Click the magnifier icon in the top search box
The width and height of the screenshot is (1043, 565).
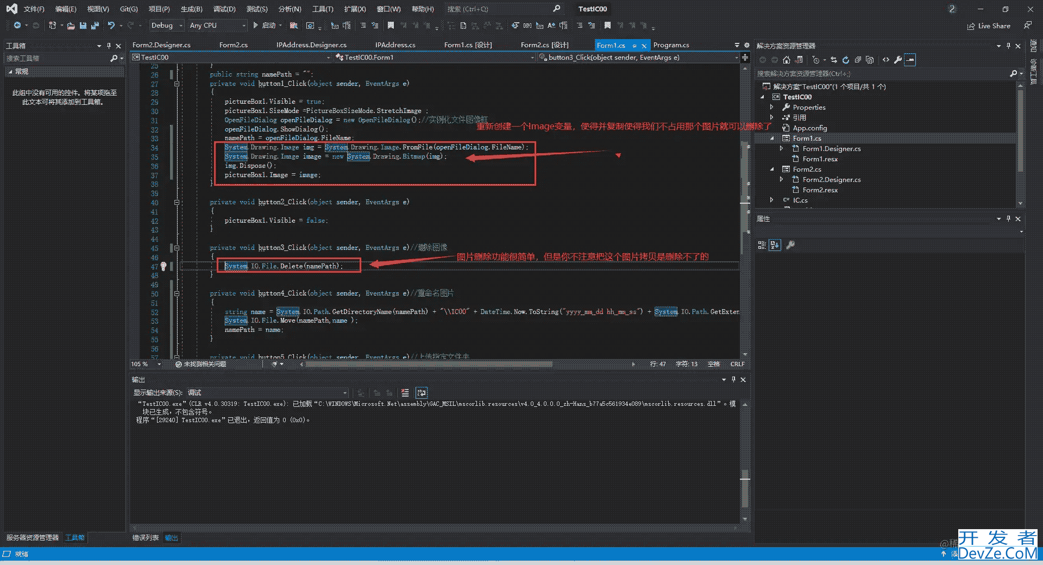pyautogui.click(x=557, y=9)
